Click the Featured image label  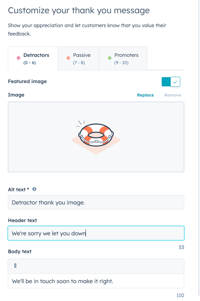click(x=28, y=81)
